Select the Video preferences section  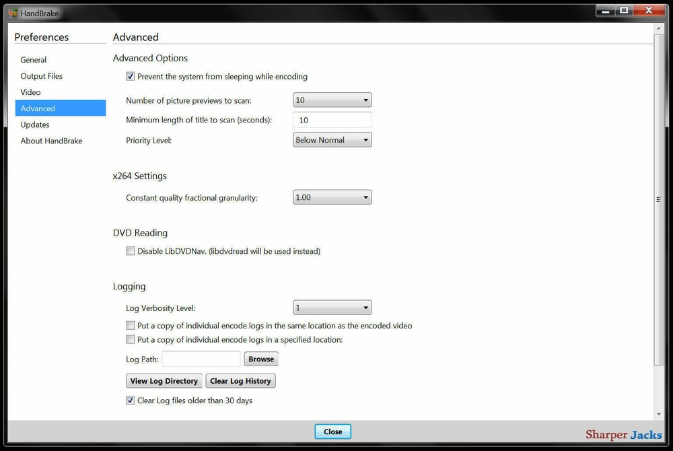point(30,92)
